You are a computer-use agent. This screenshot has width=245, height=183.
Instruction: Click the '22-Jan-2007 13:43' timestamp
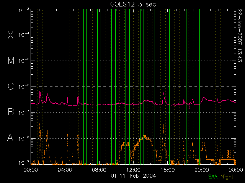click(x=240, y=35)
